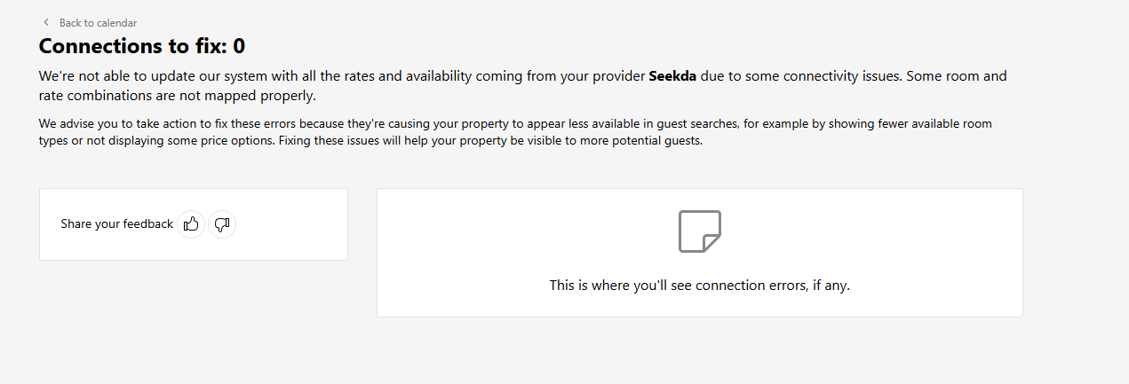
Task: Give thumbs down feedback
Action: 222,224
